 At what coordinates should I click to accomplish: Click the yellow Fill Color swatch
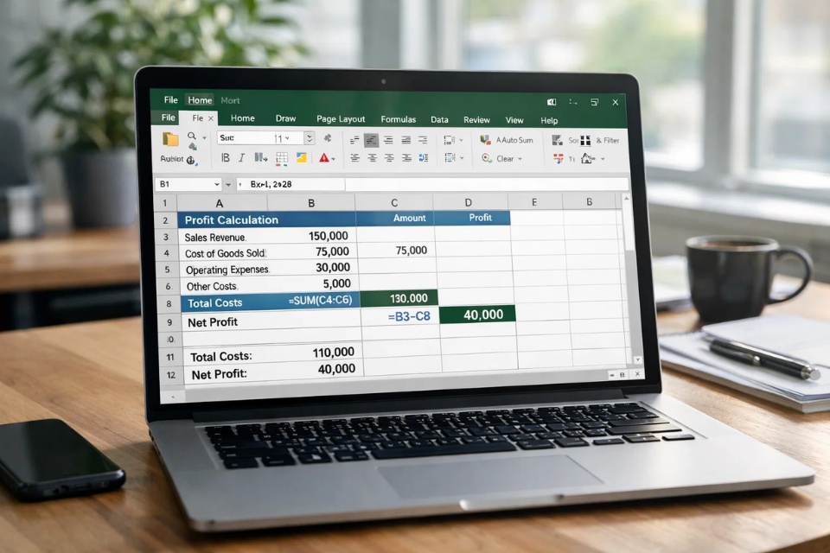point(300,157)
